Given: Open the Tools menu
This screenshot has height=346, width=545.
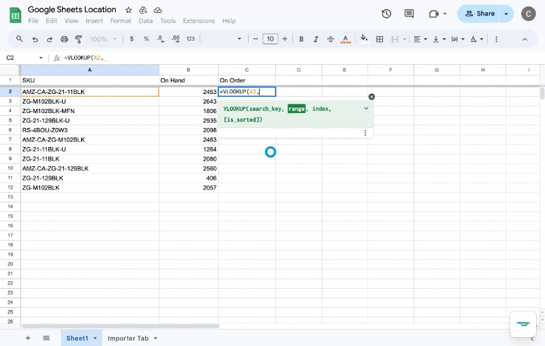Looking at the screenshot, I should [168, 21].
